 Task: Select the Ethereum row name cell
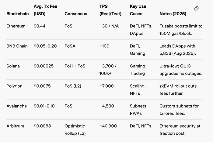pyautogui.click(x=16, y=26)
